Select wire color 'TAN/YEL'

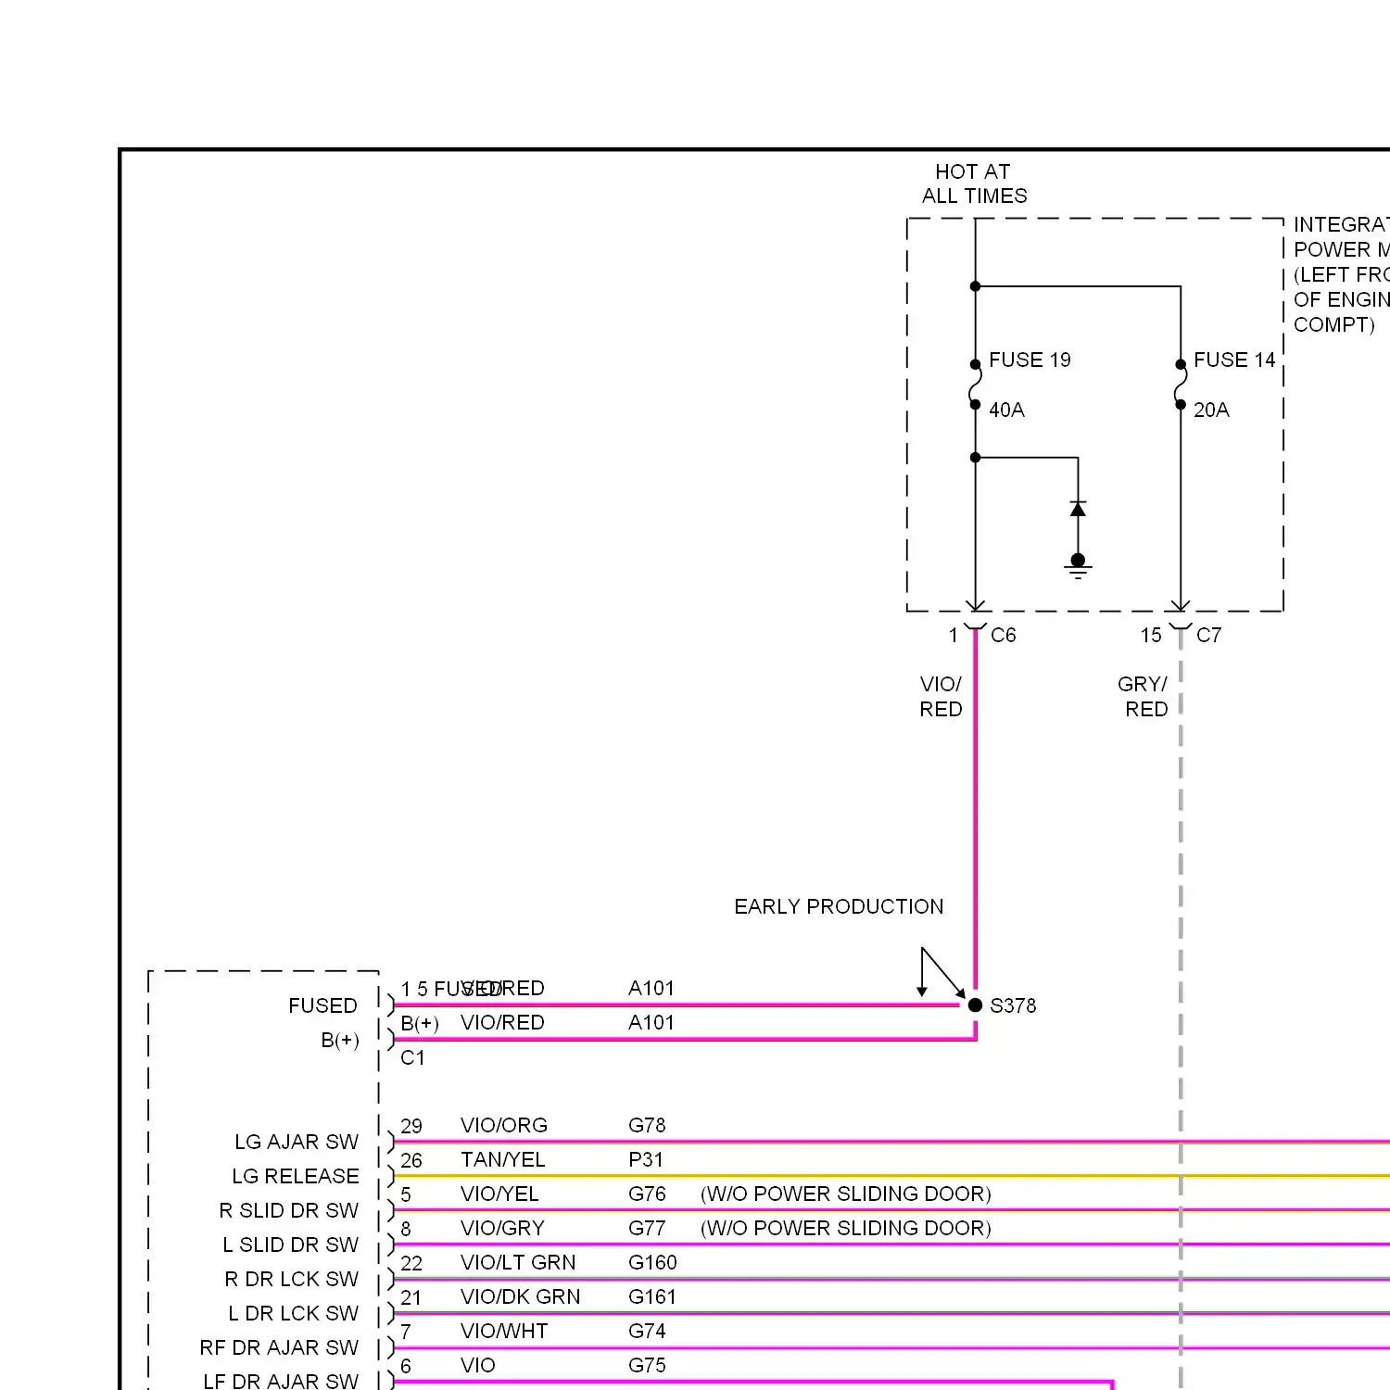click(x=503, y=1159)
